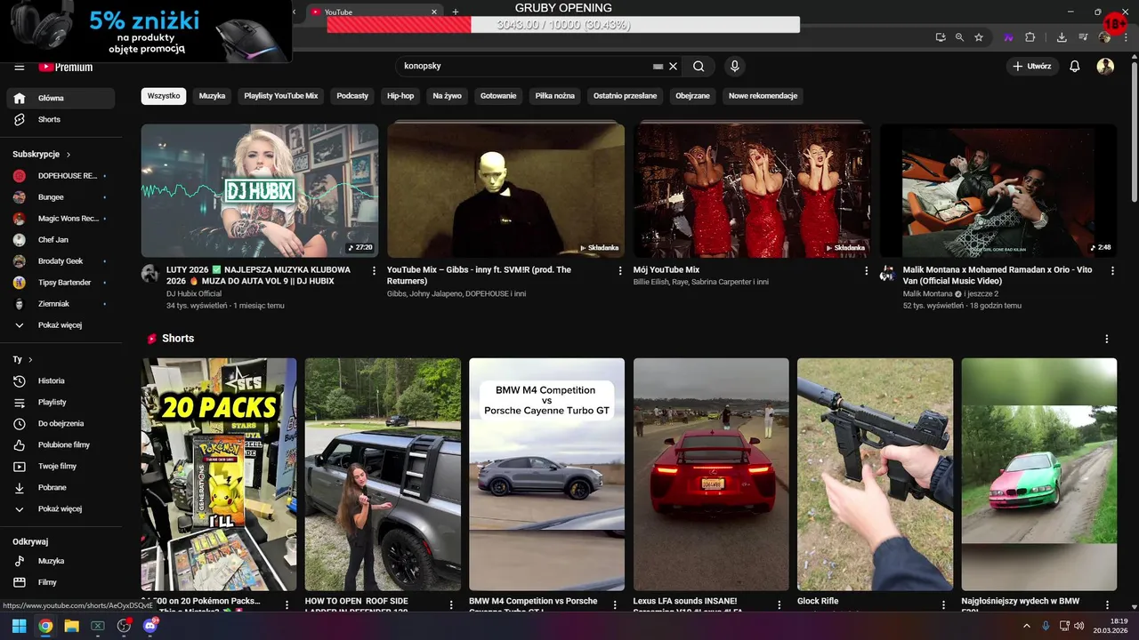The width and height of the screenshot is (1139, 640).
Task: Select the Wszystko filter chip
Action: 164,96
